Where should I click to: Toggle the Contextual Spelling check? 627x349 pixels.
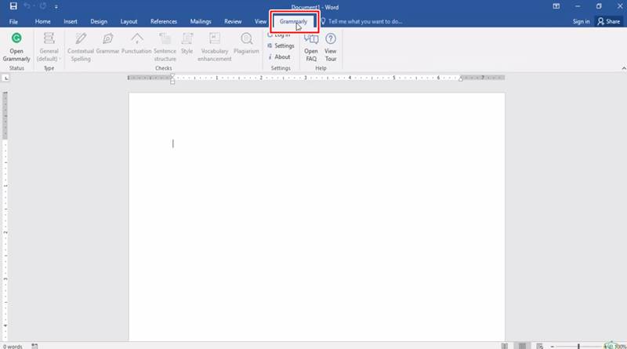[81, 47]
